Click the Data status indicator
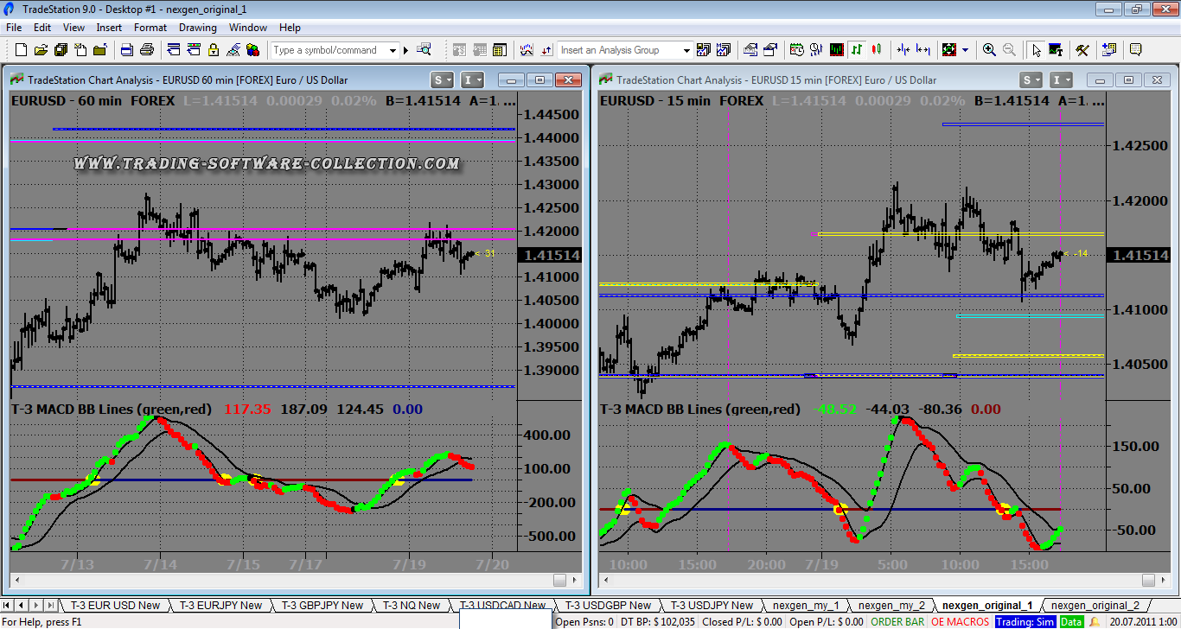The image size is (1181, 629). click(1071, 621)
